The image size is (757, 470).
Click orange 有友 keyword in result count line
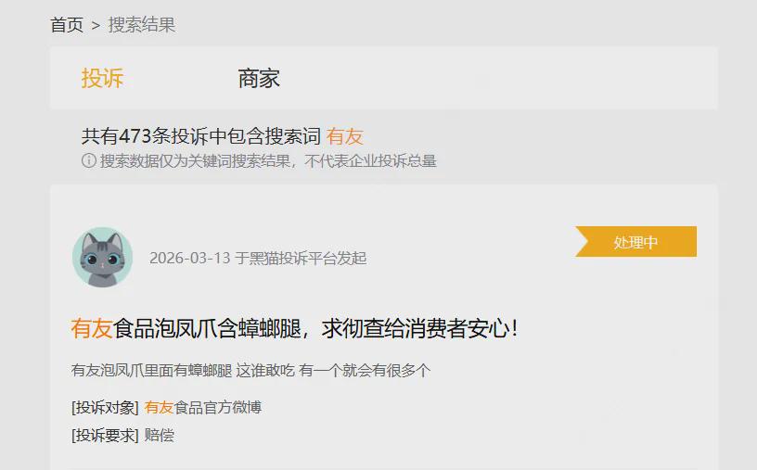click(x=345, y=136)
